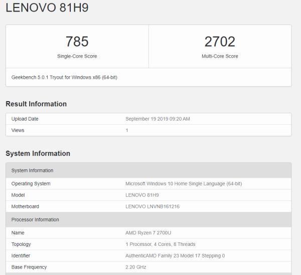The height and width of the screenshot is (275, 301).
Task: Select the LENOVO LNVNB161216 motherboard value
Action: coord(153,206)
